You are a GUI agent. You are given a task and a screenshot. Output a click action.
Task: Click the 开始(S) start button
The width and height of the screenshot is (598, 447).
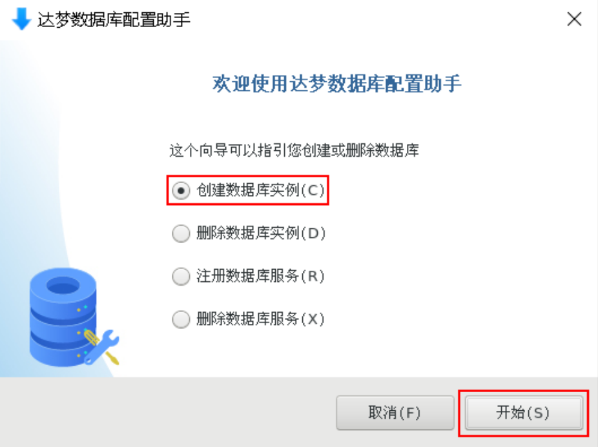pyautogui.click(x=523, y=413)
